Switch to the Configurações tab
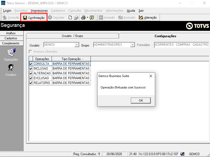The height and width of the screenshot is (157, 210). (x=165, y=36)
